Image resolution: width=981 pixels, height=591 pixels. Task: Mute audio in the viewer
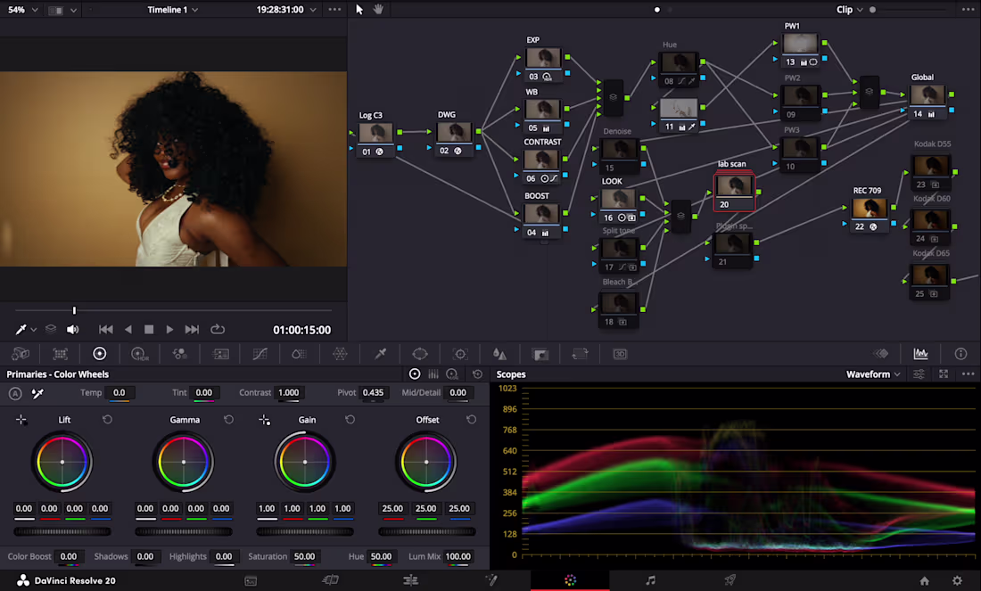coord(72,329)
